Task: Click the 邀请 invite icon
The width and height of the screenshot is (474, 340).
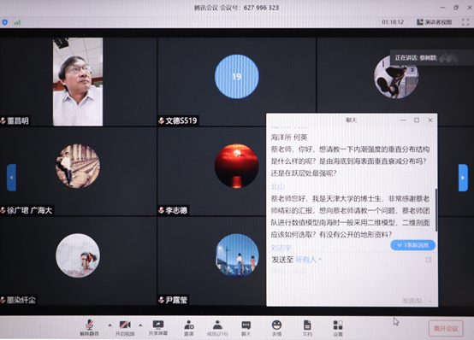Action: [x=189, y=328]
